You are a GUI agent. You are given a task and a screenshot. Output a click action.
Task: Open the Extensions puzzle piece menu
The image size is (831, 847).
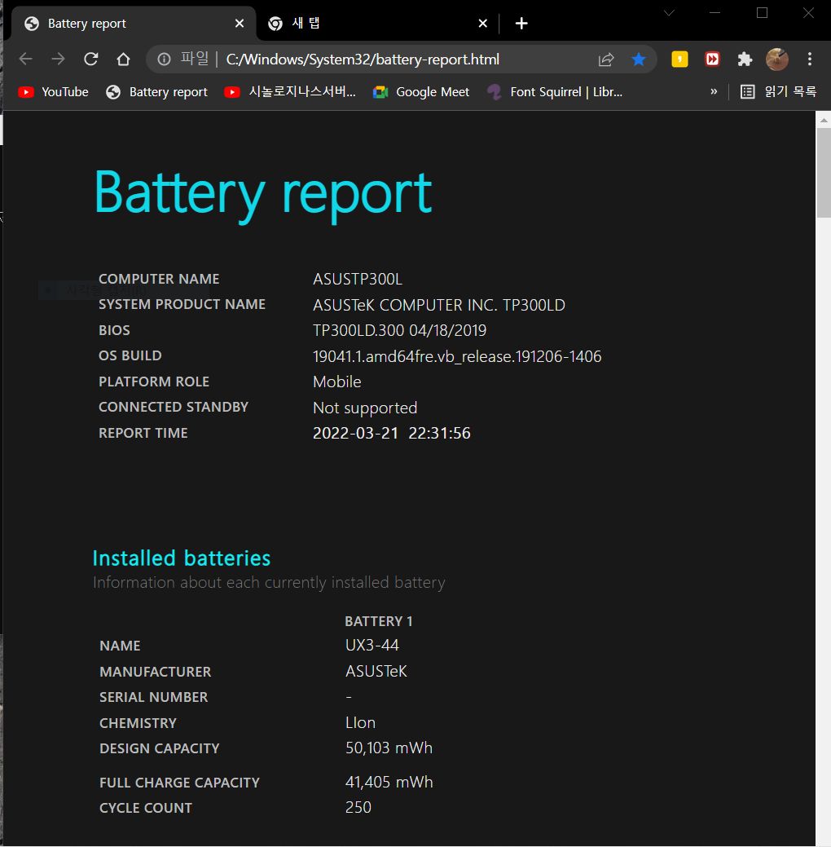(x=745, y=59)
